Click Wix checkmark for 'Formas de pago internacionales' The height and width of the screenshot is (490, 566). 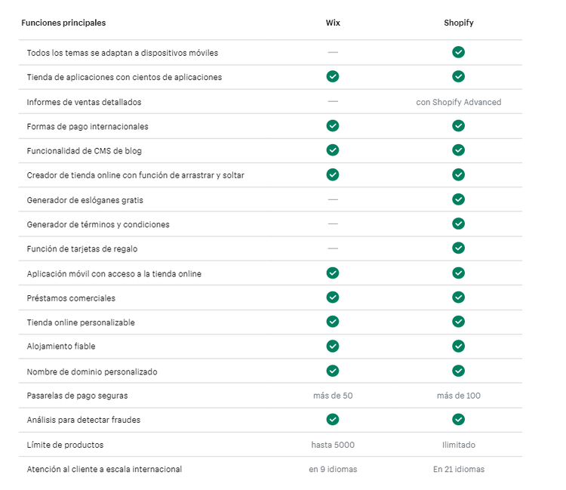[333, 125]
